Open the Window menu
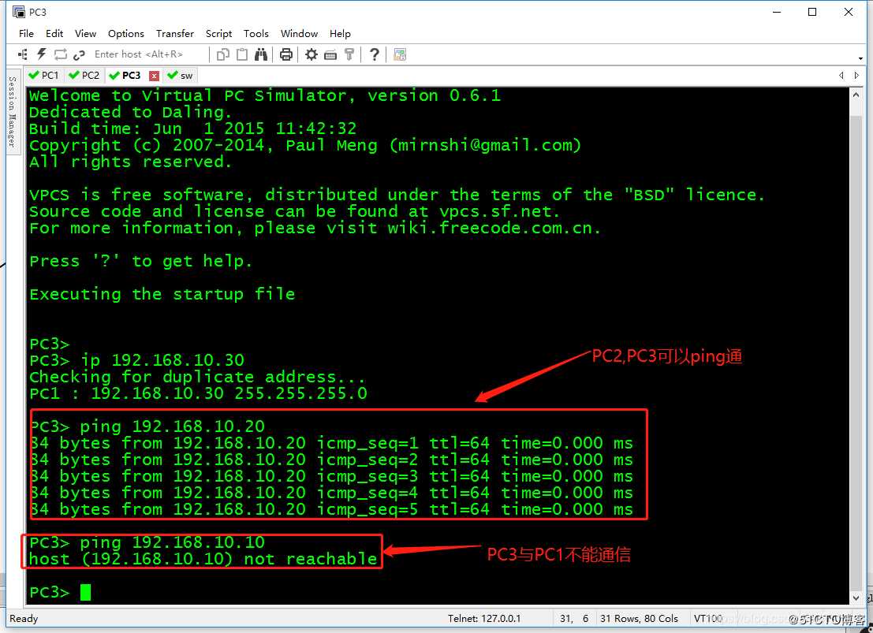Image resolution: width=873 pixels, height=633 pixels. 299,33
